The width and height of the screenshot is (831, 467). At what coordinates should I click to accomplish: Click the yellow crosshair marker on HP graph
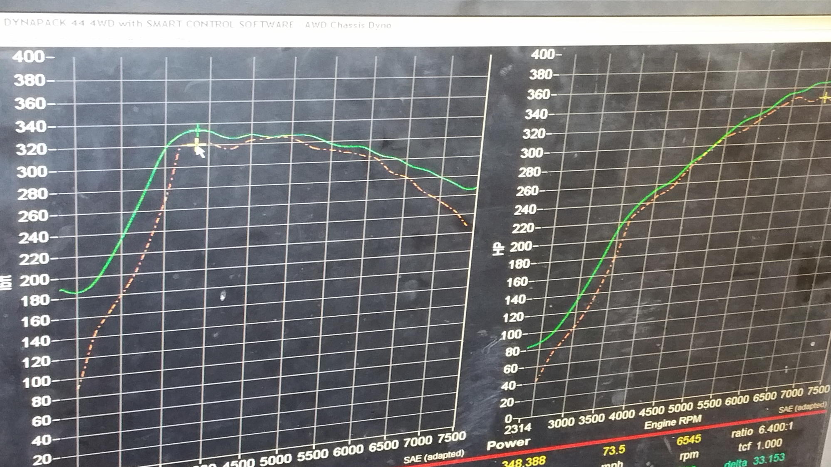826,98
